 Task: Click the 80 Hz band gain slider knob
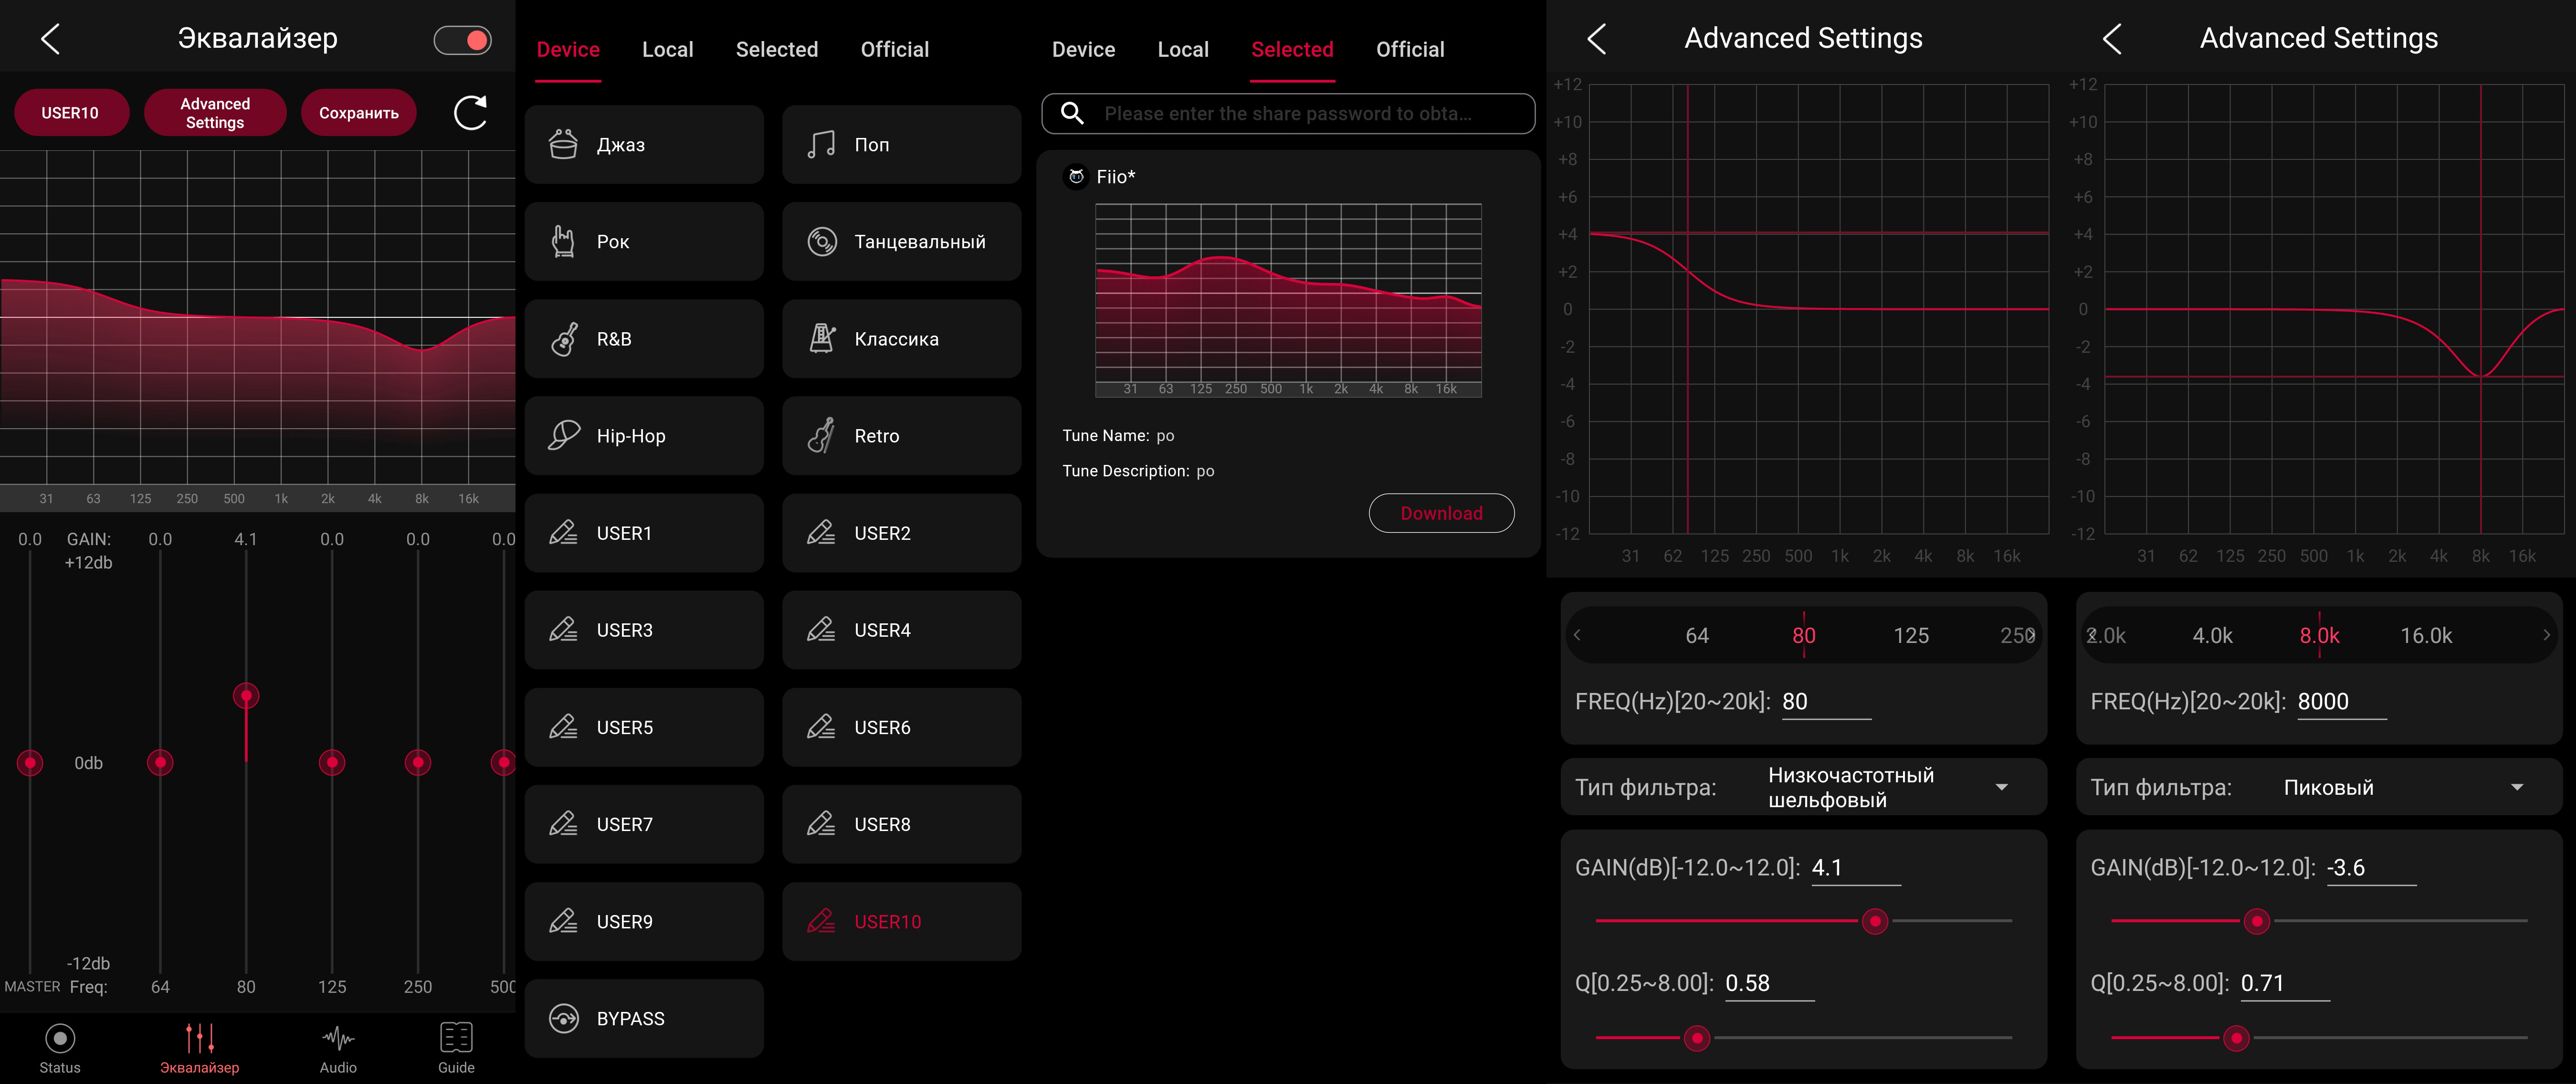[246, 695]
